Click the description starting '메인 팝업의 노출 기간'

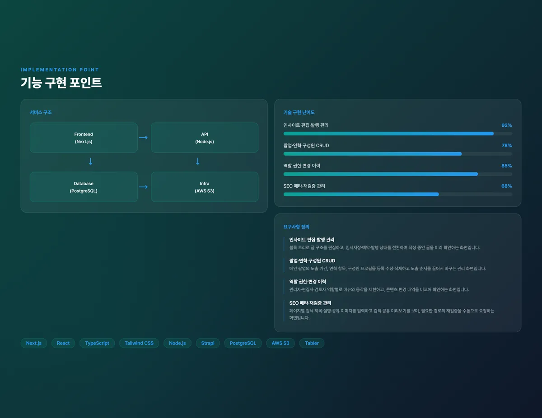click(388, 269)
